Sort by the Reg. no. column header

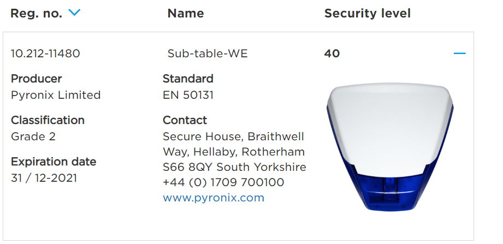point(37,14)
